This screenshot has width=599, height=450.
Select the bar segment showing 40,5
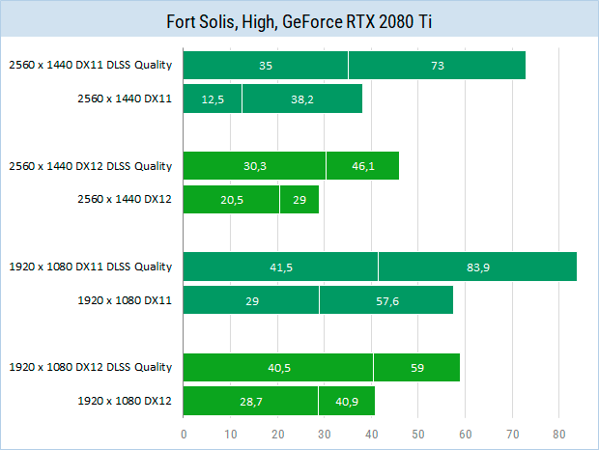[278, 368]
